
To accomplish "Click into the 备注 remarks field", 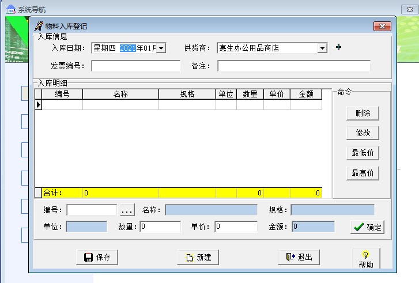I will click(294, 66).
